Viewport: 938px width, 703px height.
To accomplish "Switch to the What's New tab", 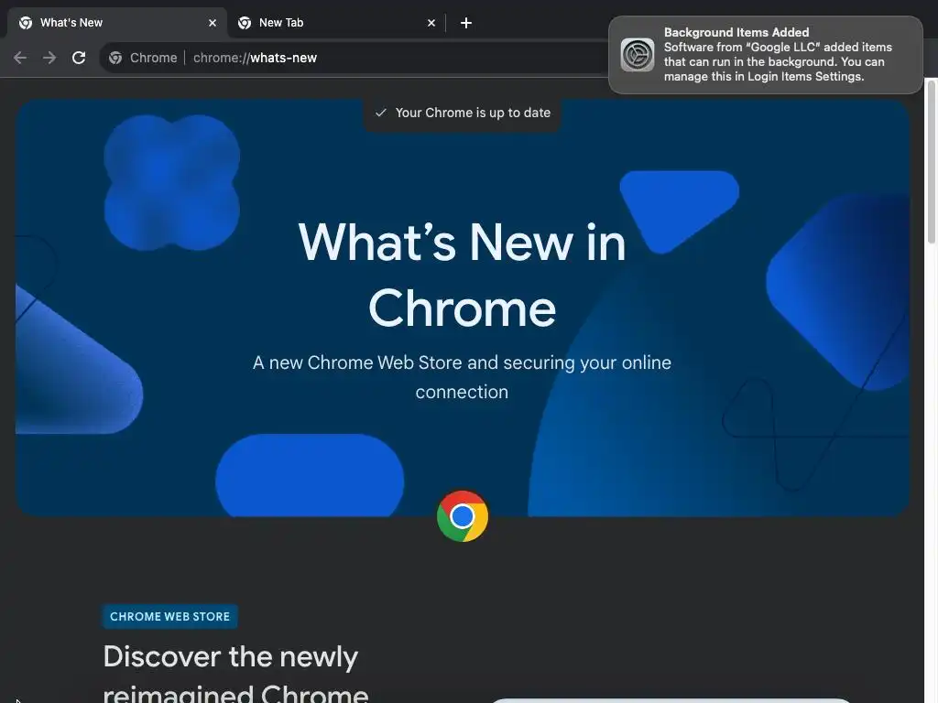I will 116,23.
